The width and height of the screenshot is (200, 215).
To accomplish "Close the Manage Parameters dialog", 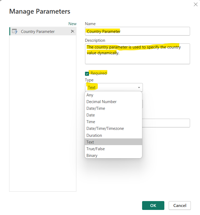I will tap(195, 4).
